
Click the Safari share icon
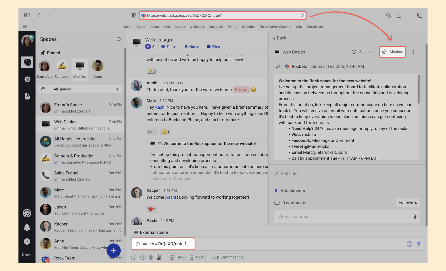pyautogui.click(x=399, y=15)
